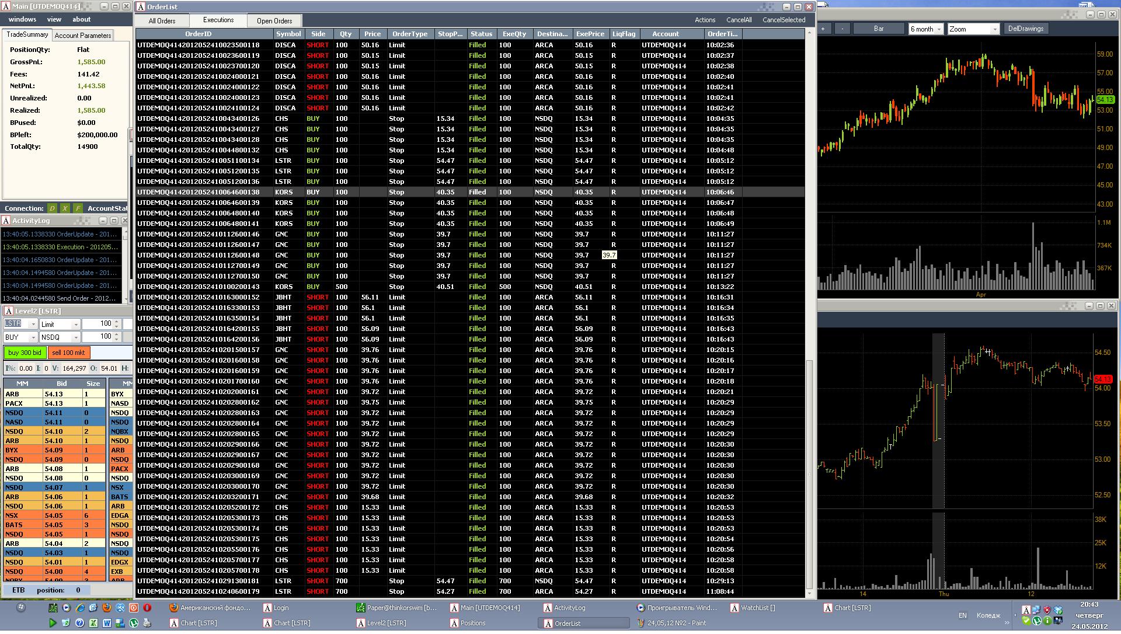1121x634 pixels.
Task: Select the Execution entry in ActivityLog
Action: [x=61, y=247]
